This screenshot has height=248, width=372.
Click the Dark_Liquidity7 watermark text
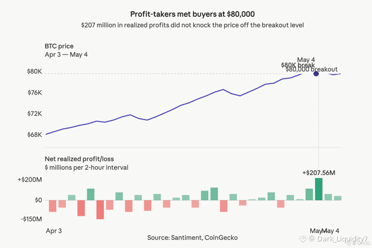pyautogui.click(x=342, y=238)
